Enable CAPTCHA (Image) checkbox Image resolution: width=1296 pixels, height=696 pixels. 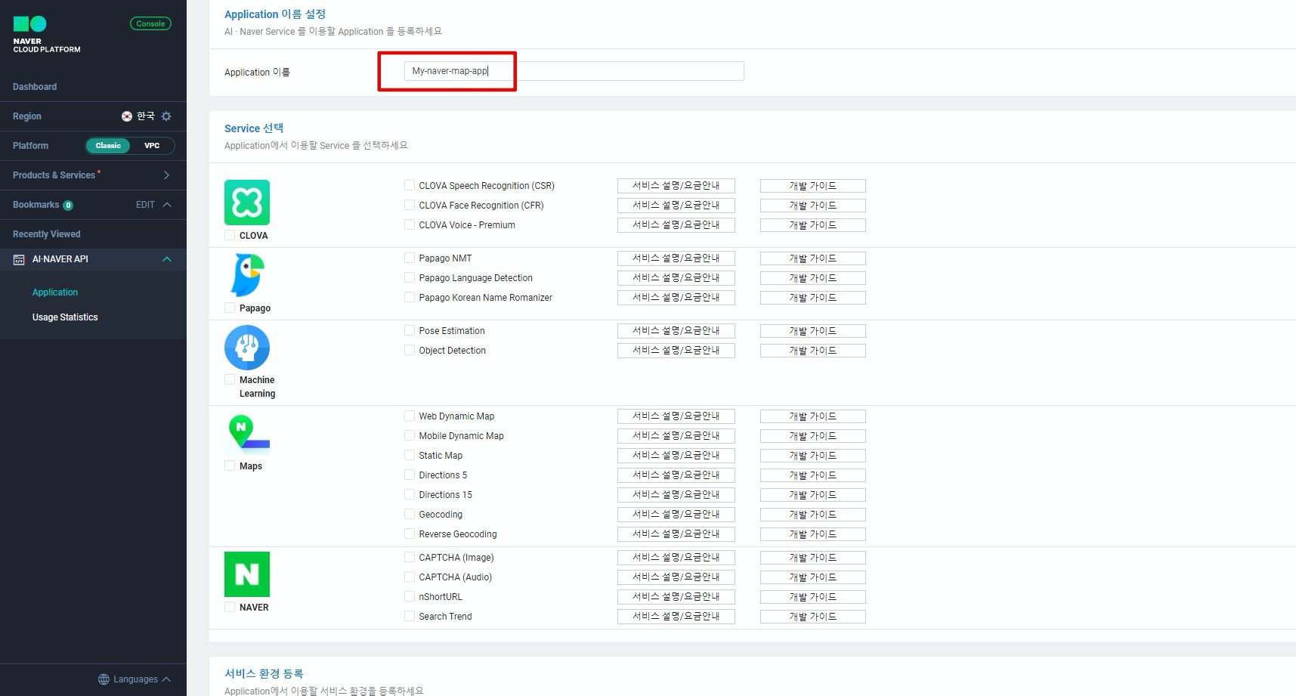pyautogui.click(x=410, y=558)
